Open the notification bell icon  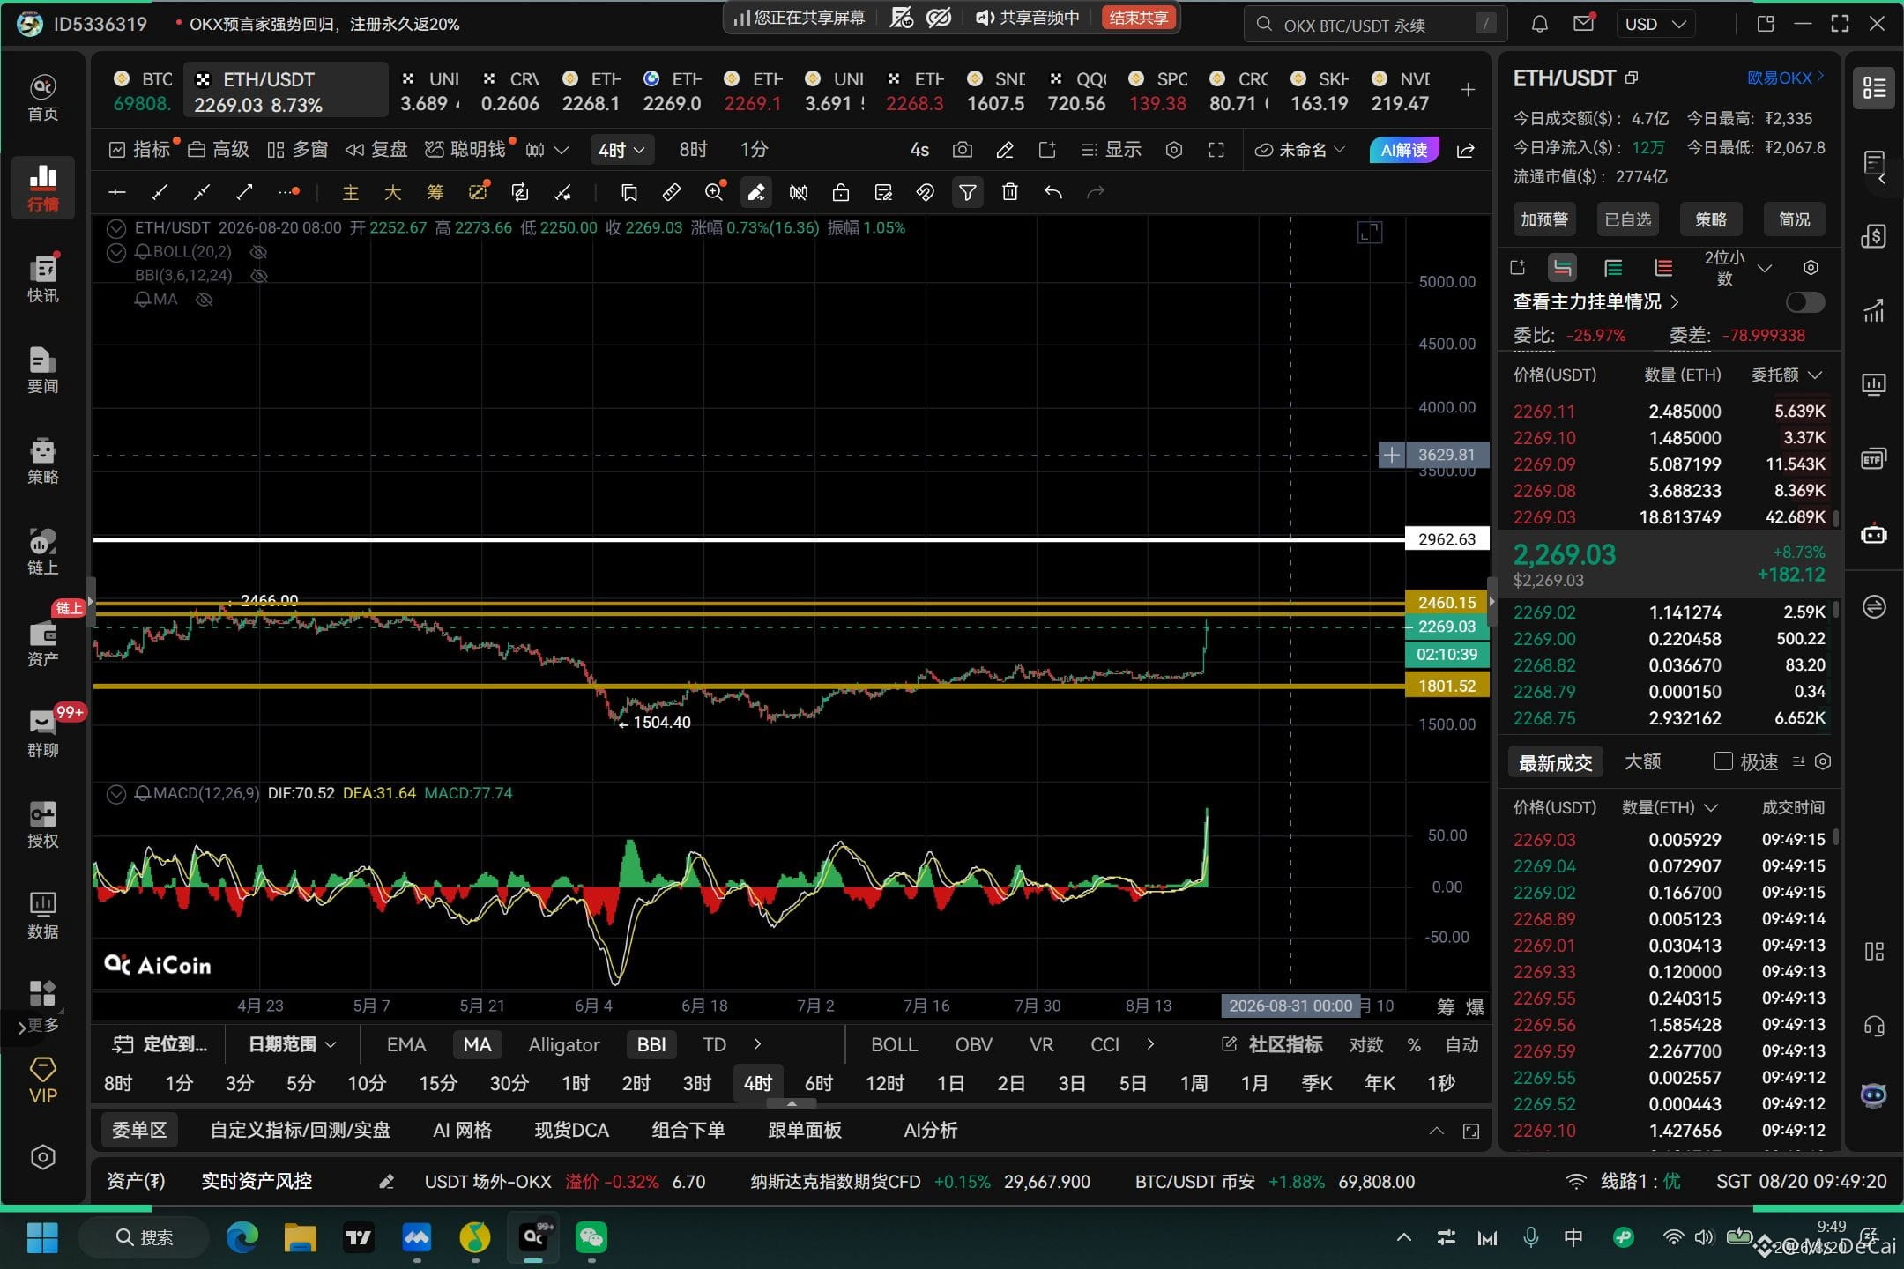1539,24
